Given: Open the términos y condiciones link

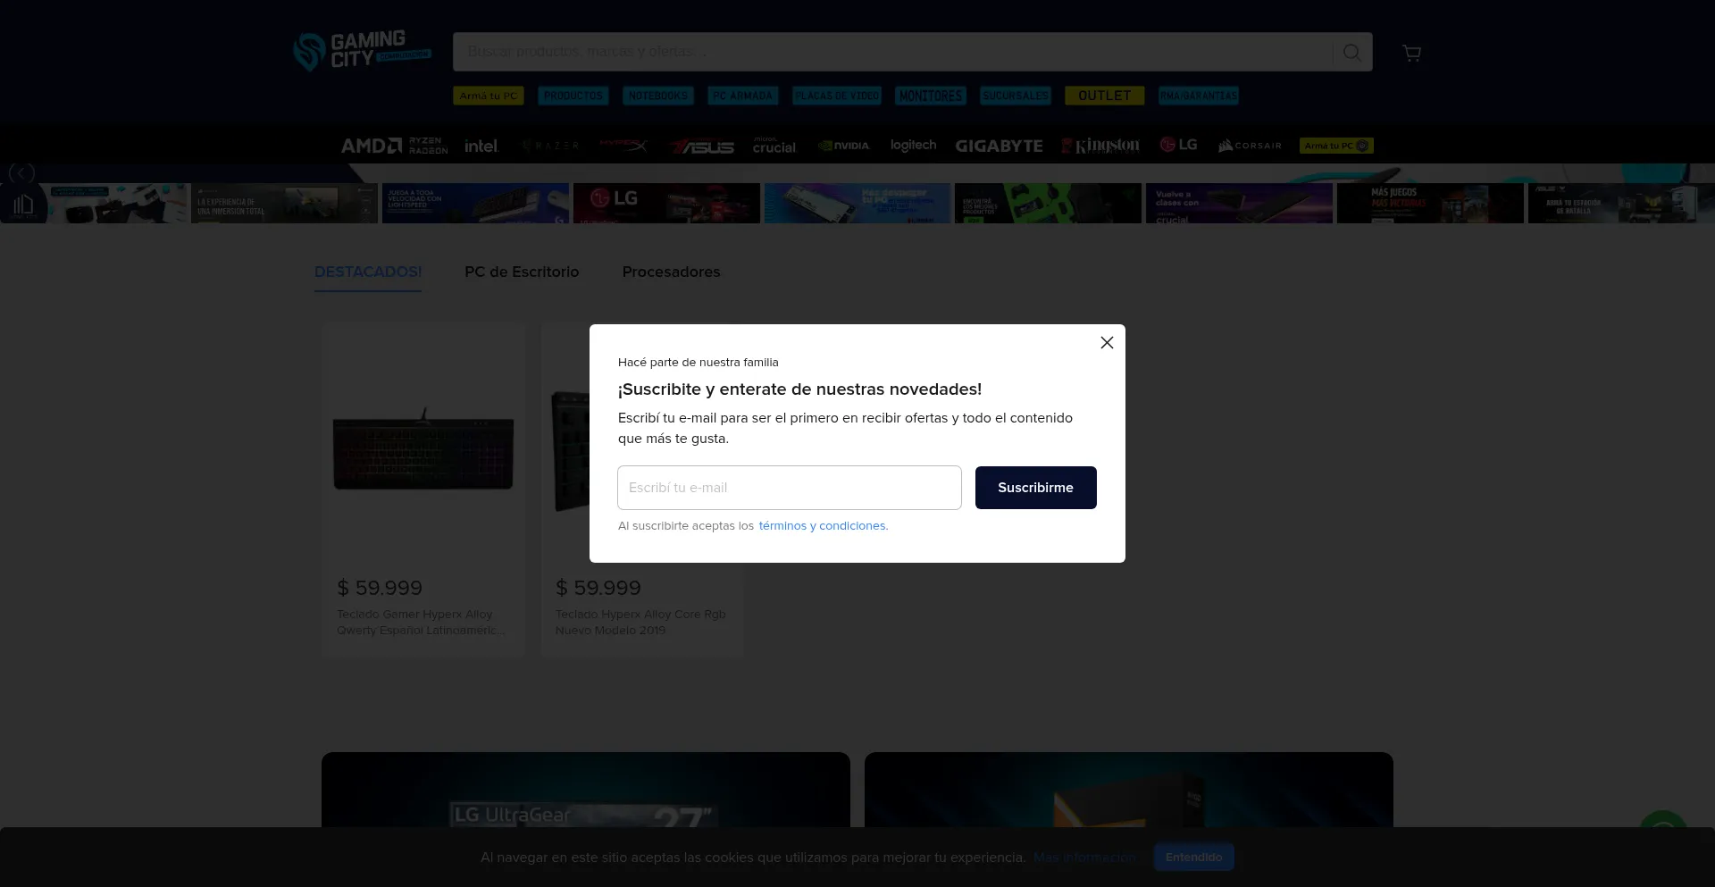Looking at the screenshot, I should [x=823, y=526].
